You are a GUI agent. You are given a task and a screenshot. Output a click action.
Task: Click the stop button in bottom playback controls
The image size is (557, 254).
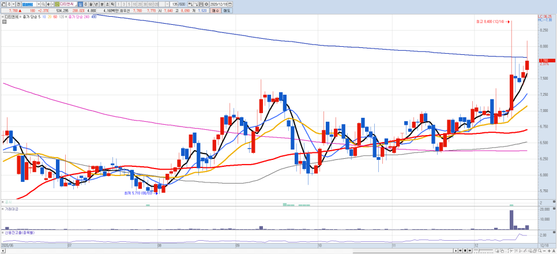pos(465,251)
